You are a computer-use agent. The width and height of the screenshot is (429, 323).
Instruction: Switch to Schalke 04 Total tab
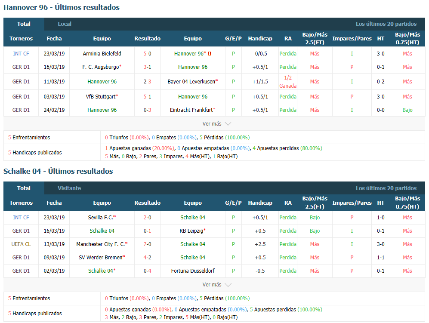coord(24,188)
